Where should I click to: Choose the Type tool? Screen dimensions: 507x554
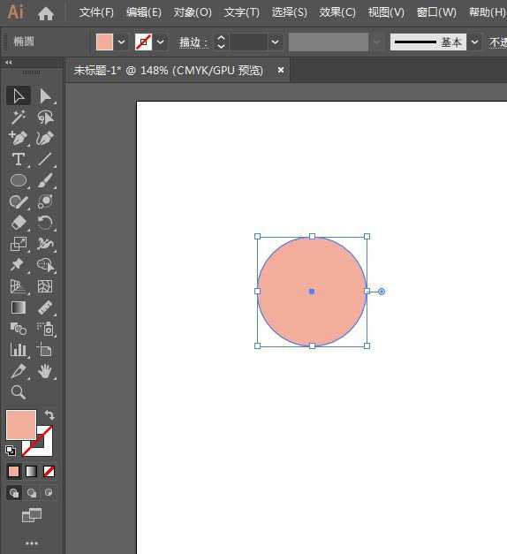19,159
